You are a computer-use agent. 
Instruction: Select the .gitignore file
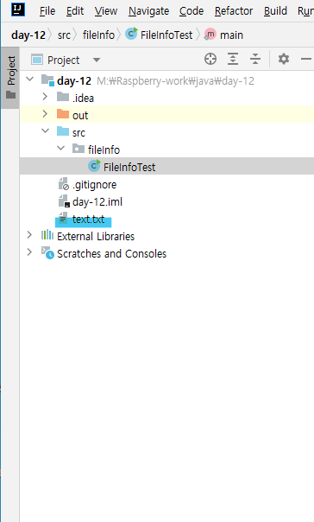click(94, 184)
